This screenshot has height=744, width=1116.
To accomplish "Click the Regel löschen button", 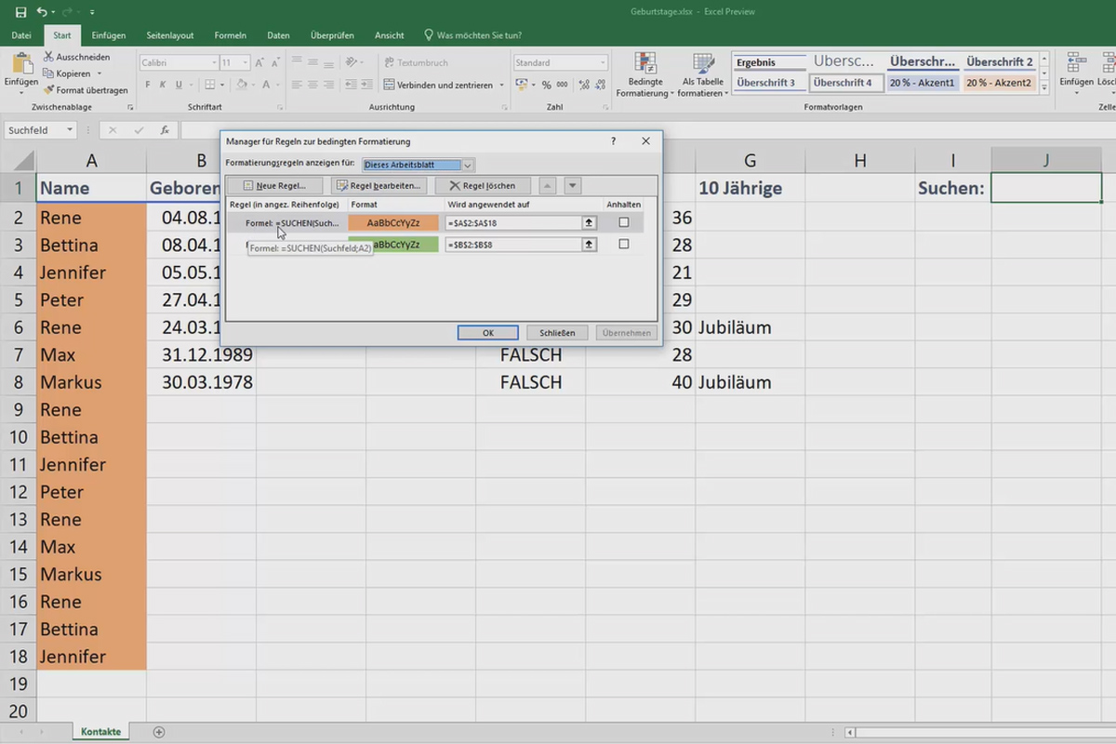I will (484, 185).
